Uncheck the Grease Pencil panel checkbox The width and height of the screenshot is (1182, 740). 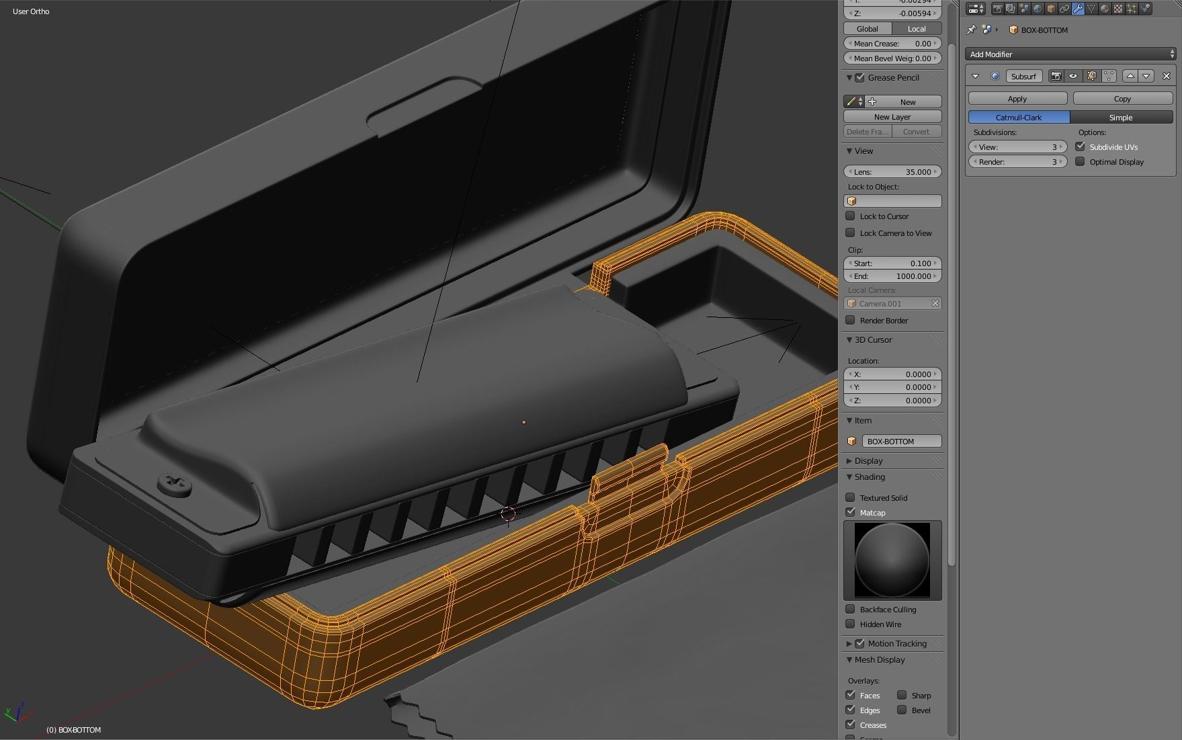pyautogui.click(x=860, y=77)
